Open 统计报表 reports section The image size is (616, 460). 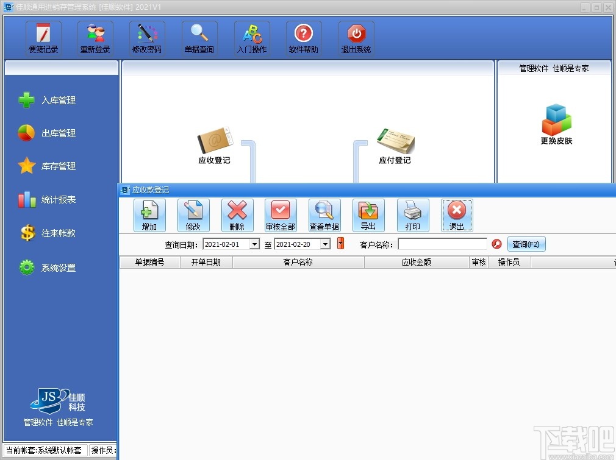coord(47,199)
